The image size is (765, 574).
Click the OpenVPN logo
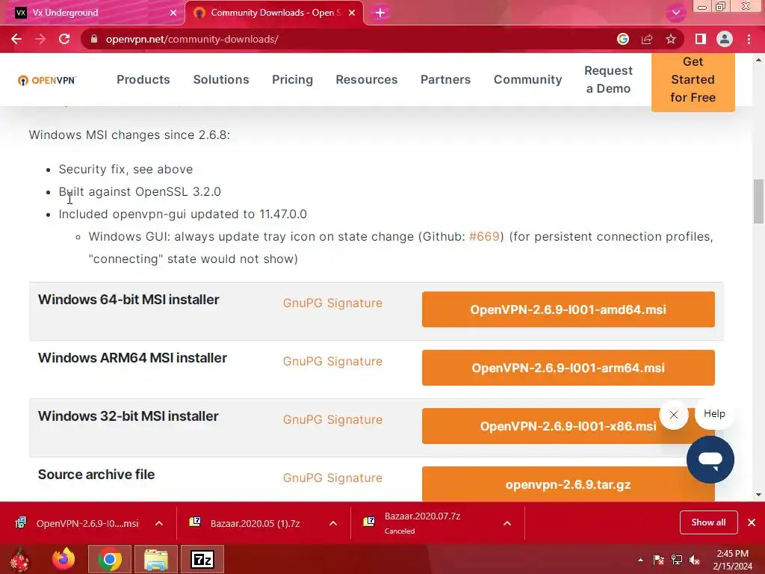coord(47,80)
